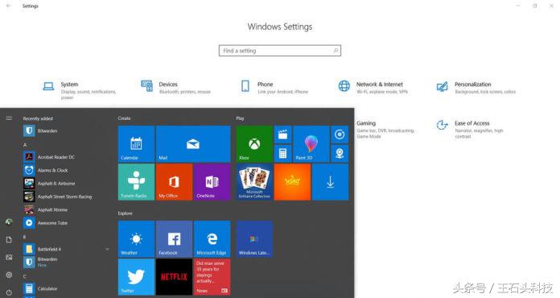This screenshot has width=560, height=298.
Task: Click the Play tile group heading
Action: point(240,118)
